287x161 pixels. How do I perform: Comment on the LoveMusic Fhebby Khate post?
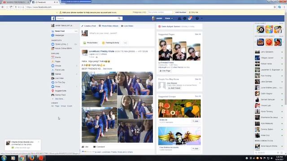[99, 147]
